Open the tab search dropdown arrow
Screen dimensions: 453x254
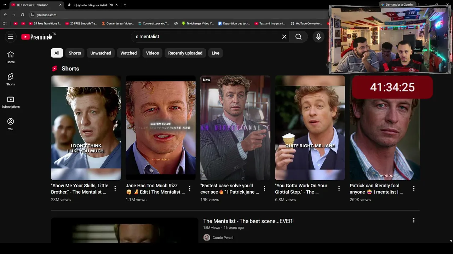[x=5, y=5]
